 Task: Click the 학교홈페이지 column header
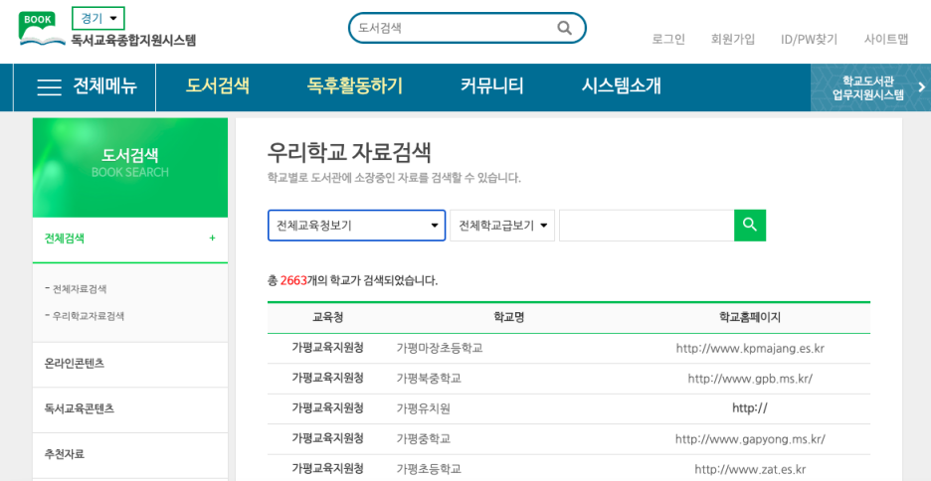pyautogui.click(x=750, y=317)
